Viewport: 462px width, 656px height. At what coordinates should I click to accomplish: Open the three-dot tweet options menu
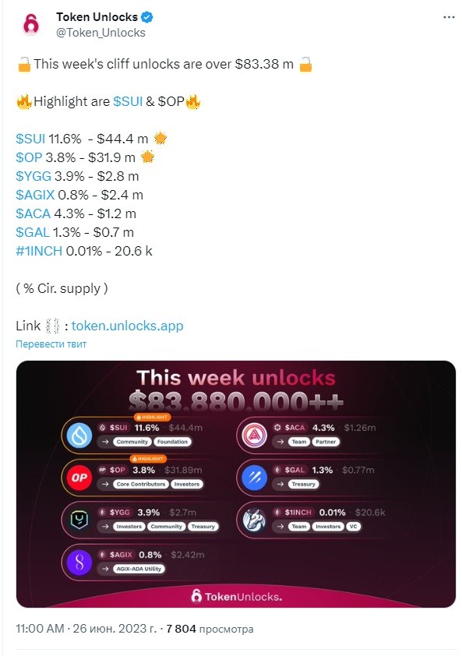pos(449,17)
